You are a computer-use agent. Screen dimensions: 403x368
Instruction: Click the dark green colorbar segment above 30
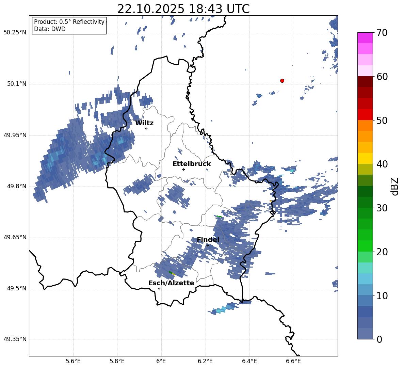(x=365, y=202)
